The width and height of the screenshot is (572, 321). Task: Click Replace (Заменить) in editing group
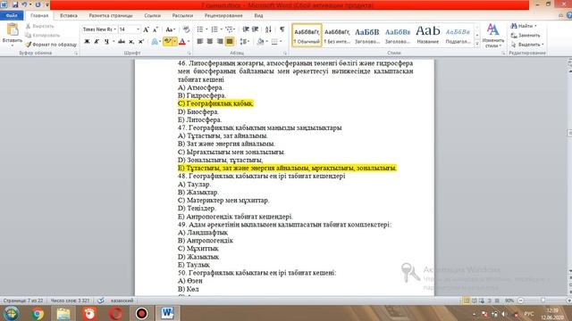pyautogui.click(x=525, y=36)
